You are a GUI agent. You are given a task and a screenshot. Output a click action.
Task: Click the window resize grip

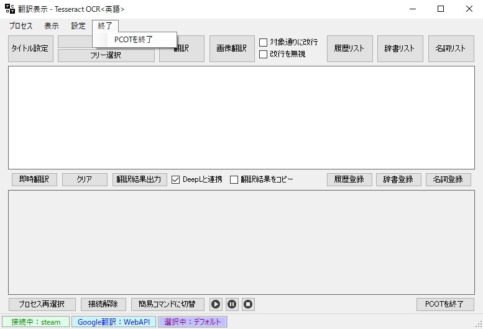coord(479,325)
